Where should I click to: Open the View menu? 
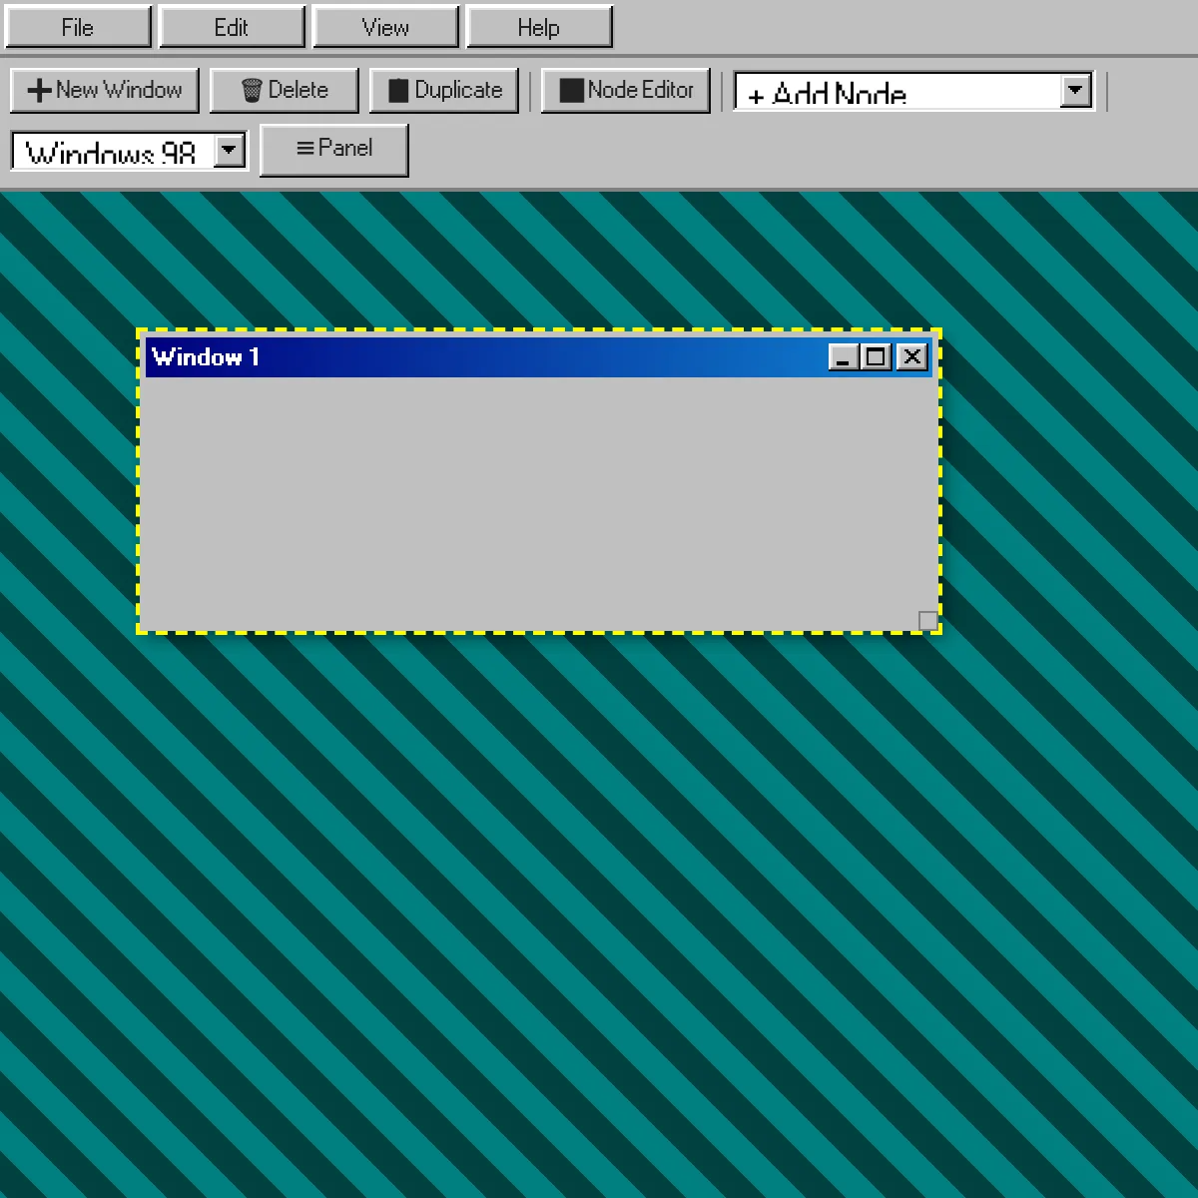click(385, 27)
